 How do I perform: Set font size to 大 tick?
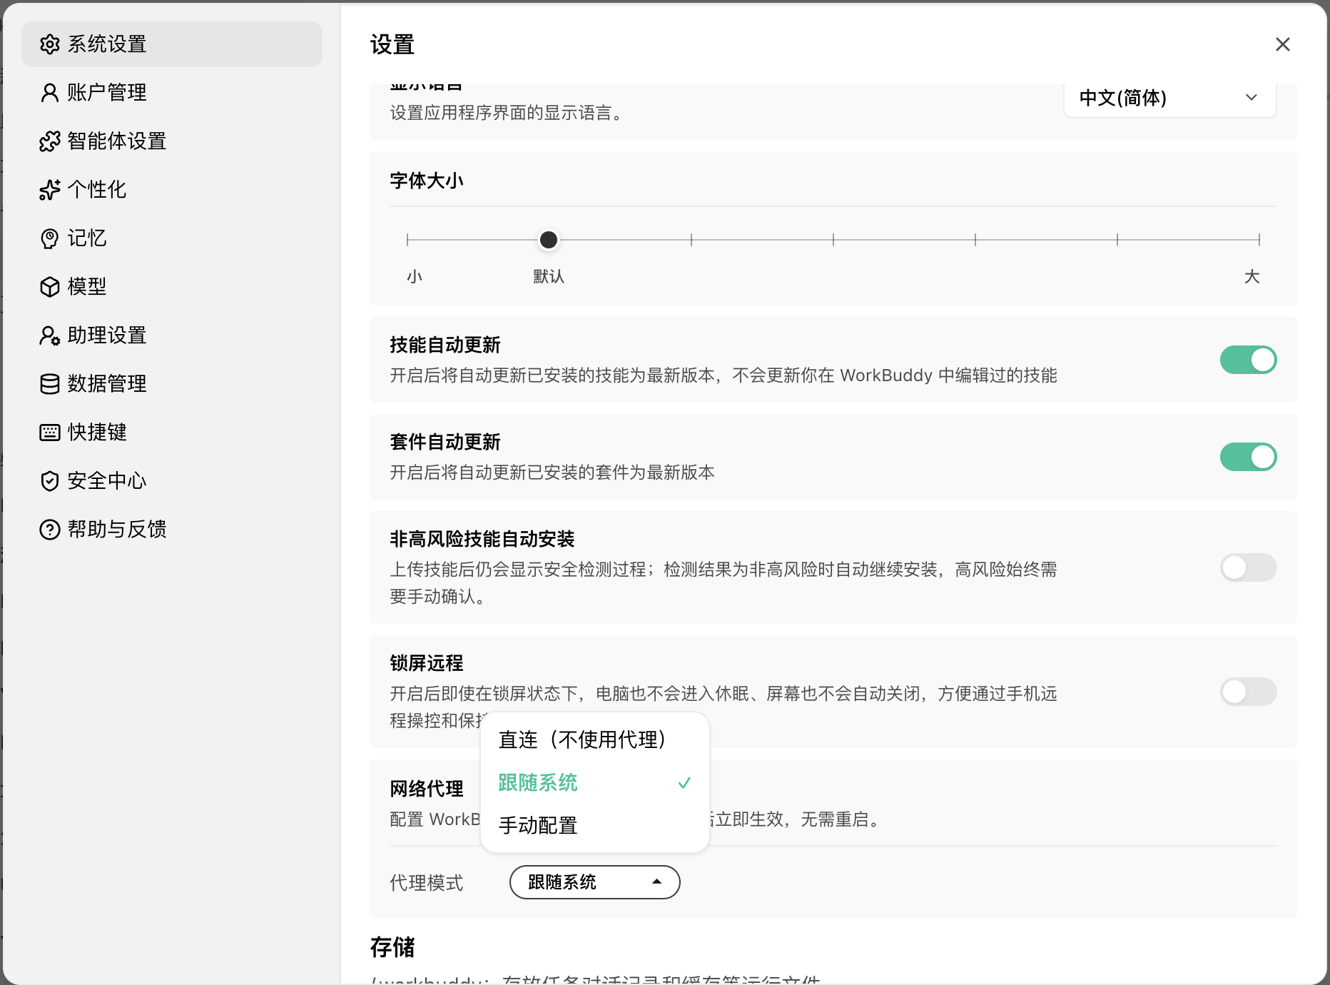pyautogui.click(x=1259, y=240)
